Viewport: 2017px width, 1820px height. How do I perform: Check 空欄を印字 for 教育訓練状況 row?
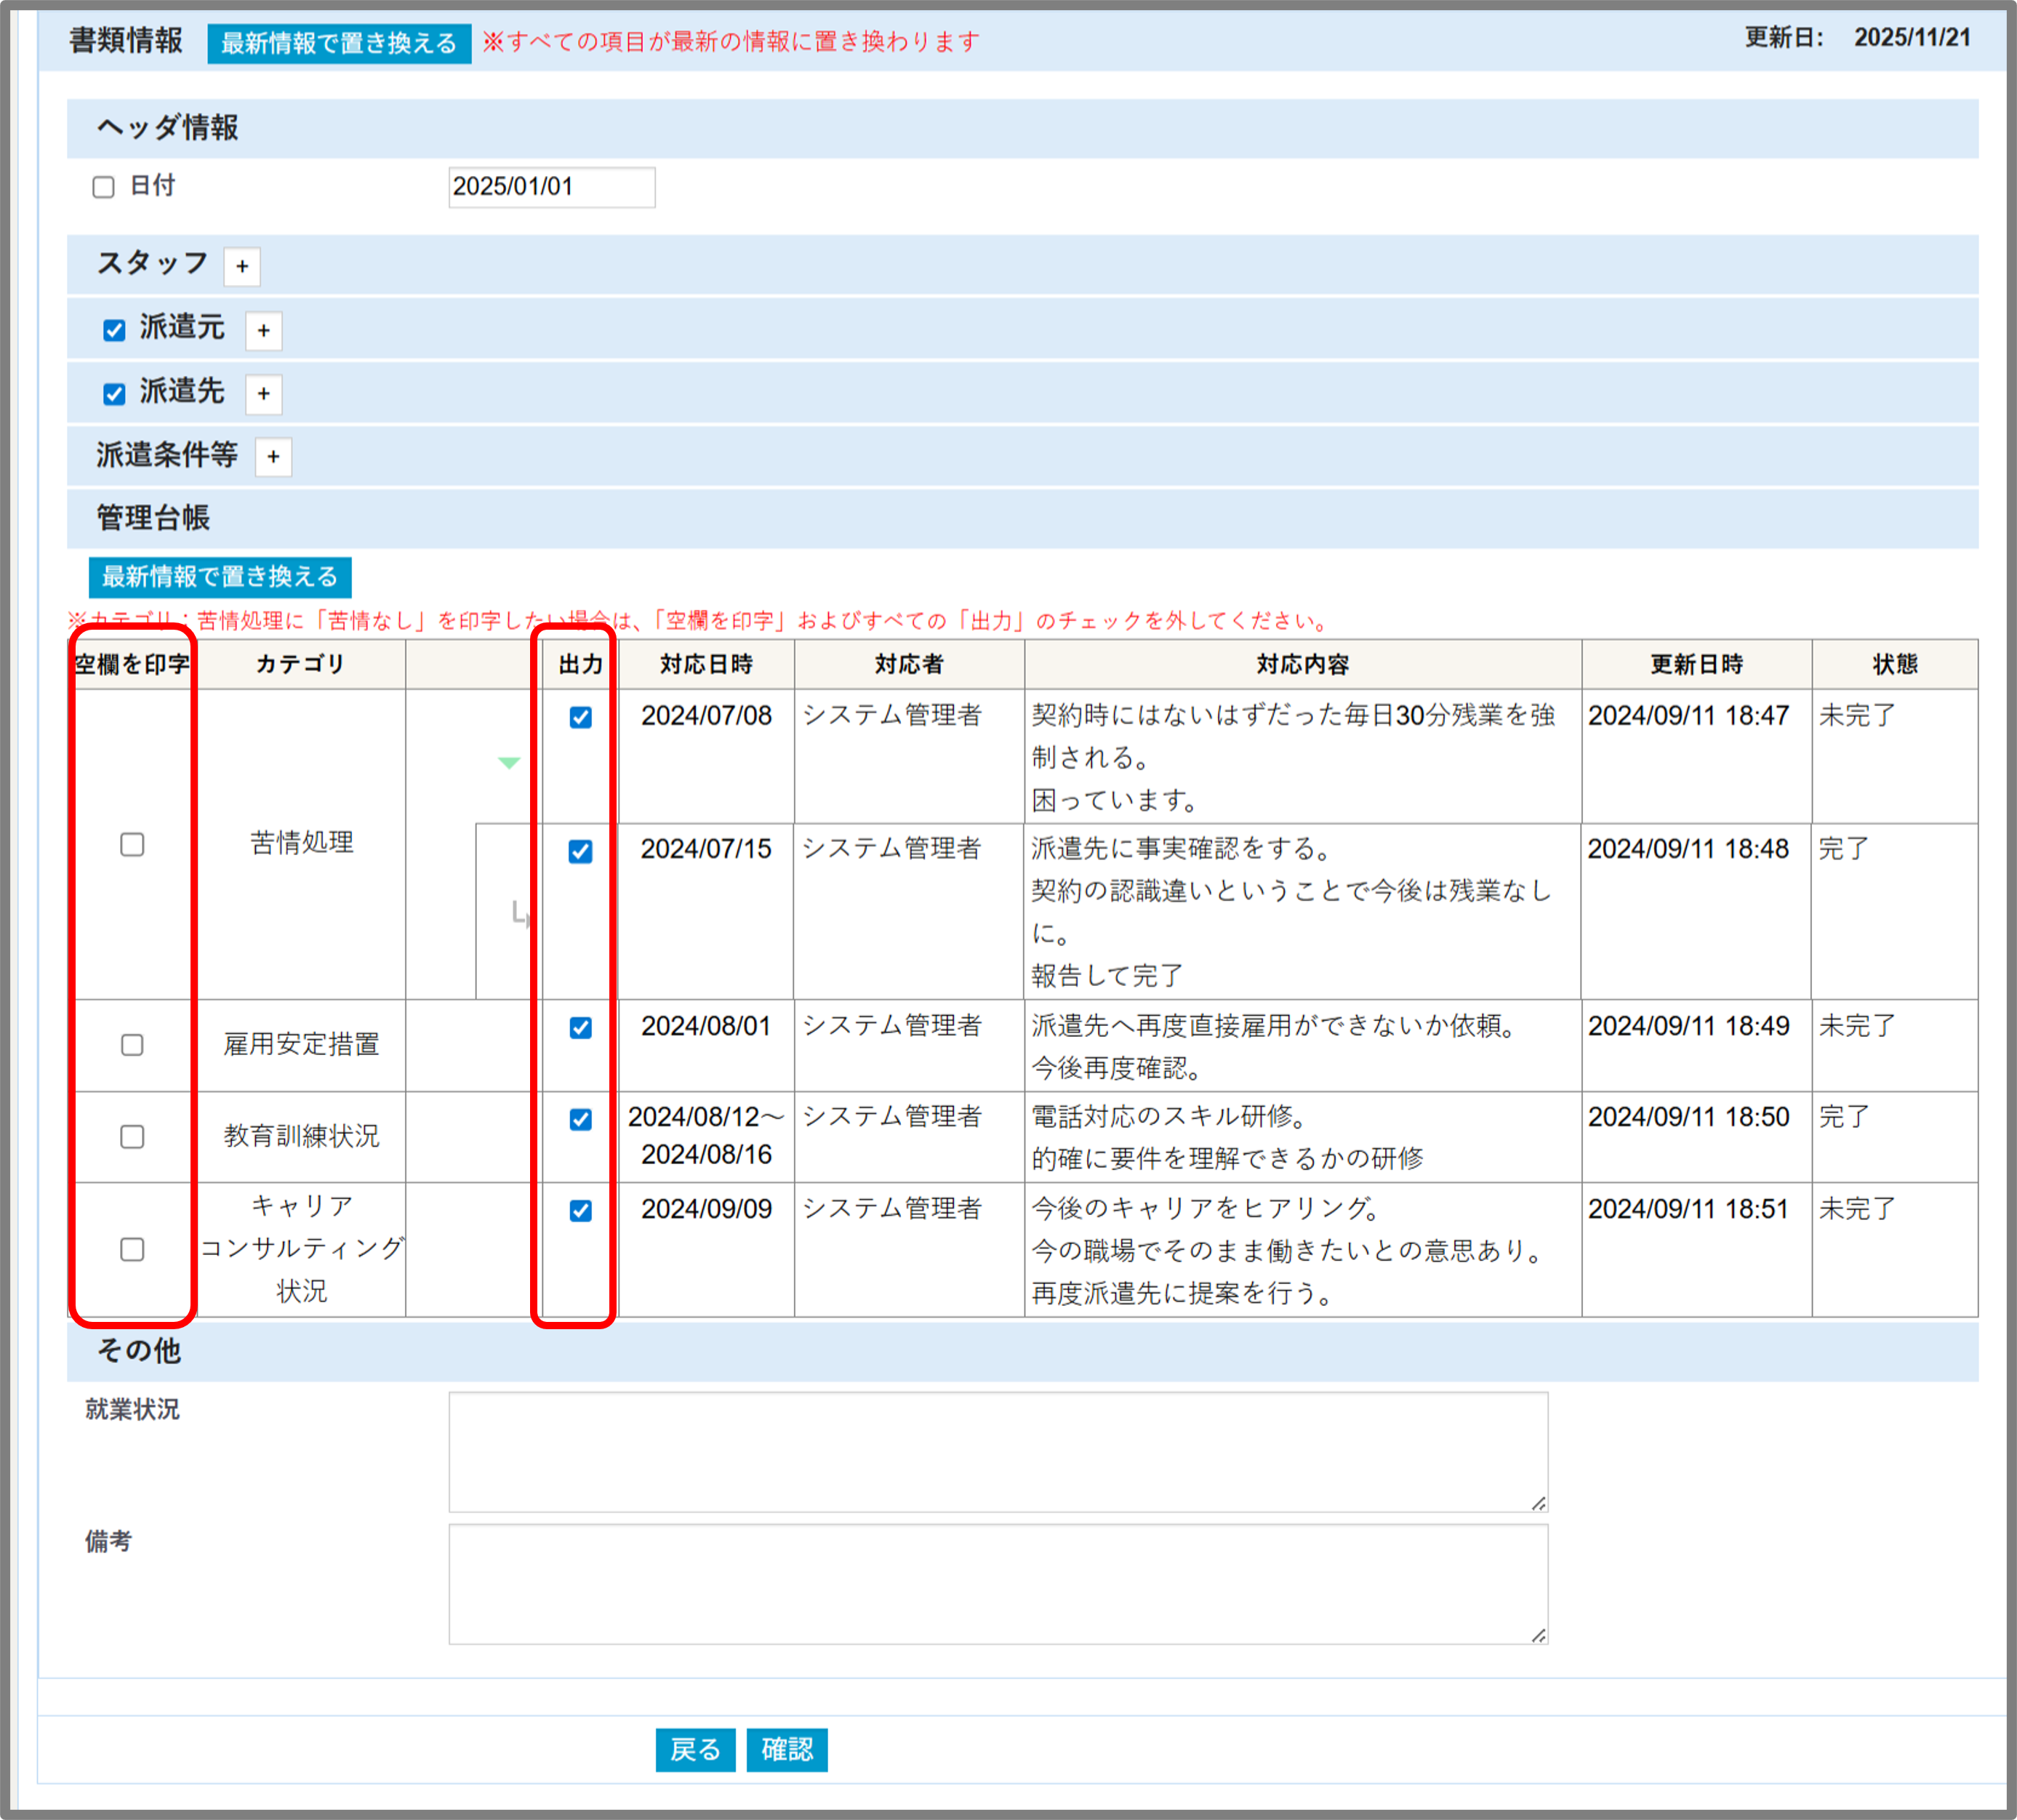(x=132, y=1137)
